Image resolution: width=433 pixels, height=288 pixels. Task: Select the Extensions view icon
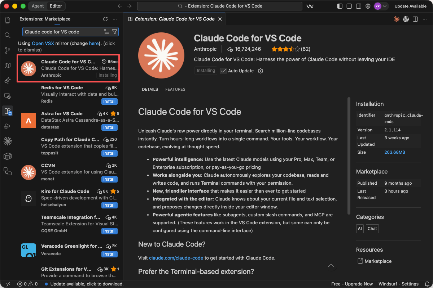tap(7, 111)
